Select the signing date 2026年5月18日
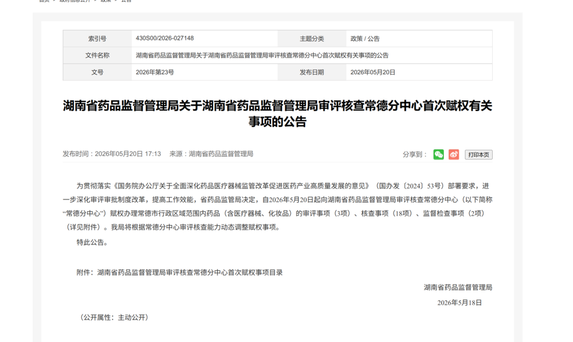This screenshot has height=342, width=573. (x=459, y=302)
